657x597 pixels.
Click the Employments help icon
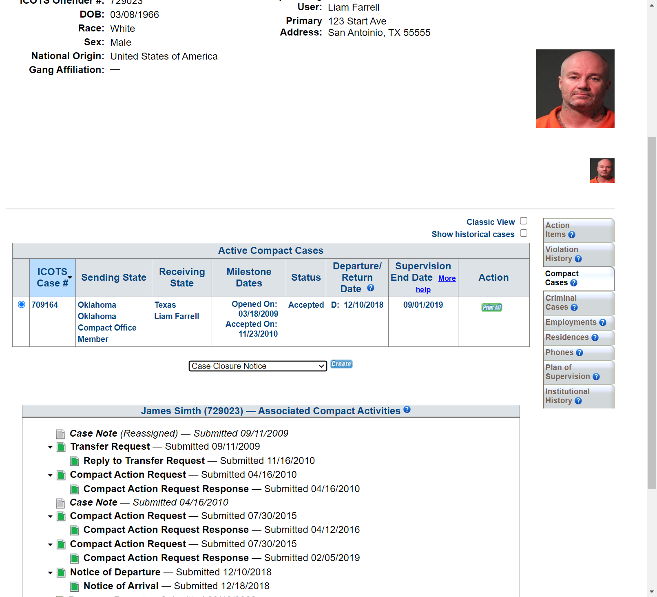pos(603,322)
